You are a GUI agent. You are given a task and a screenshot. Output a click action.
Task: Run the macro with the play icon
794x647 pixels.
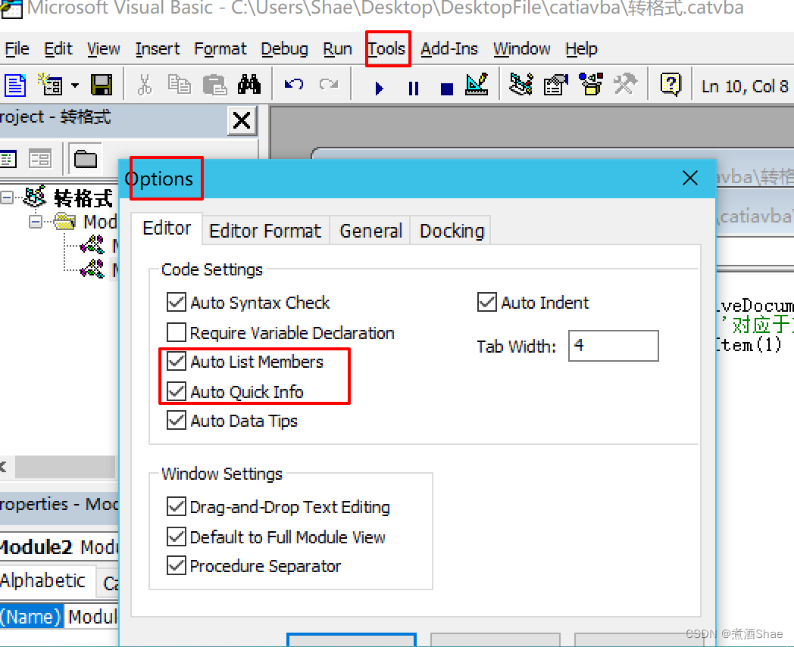pos(379,88)
